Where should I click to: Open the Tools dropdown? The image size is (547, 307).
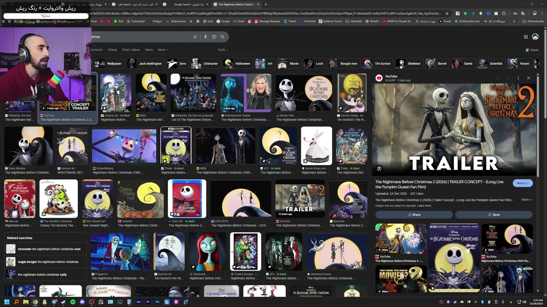(222, 49)
